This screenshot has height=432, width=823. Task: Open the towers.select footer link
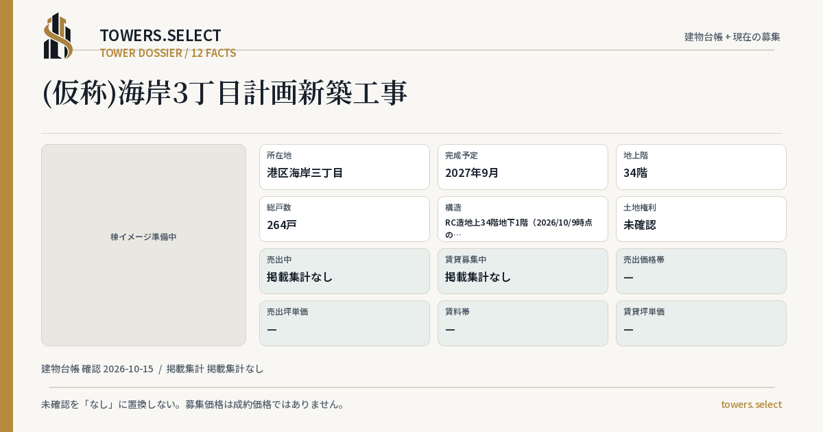click(x=751, y=404)
